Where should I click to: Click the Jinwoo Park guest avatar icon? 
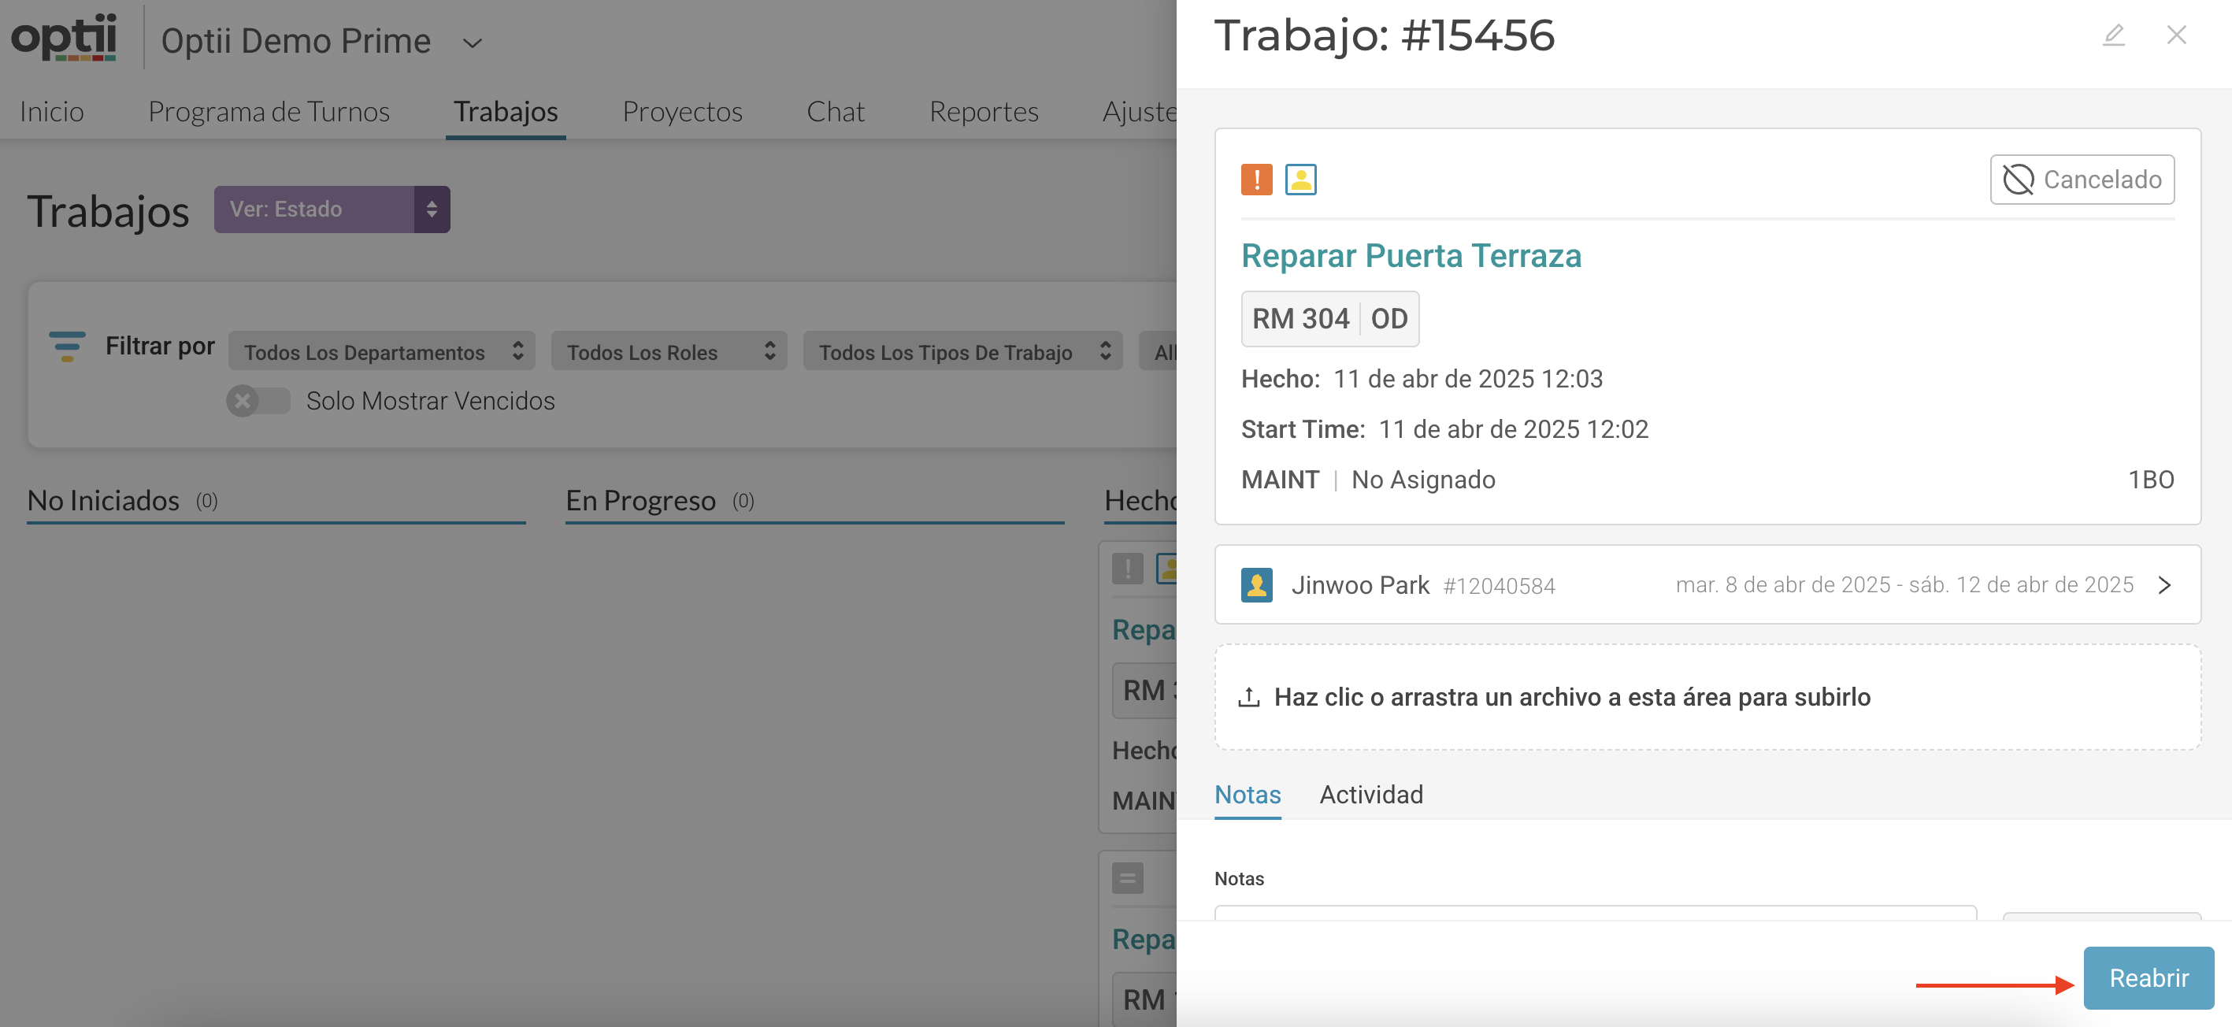(1256, 585)
